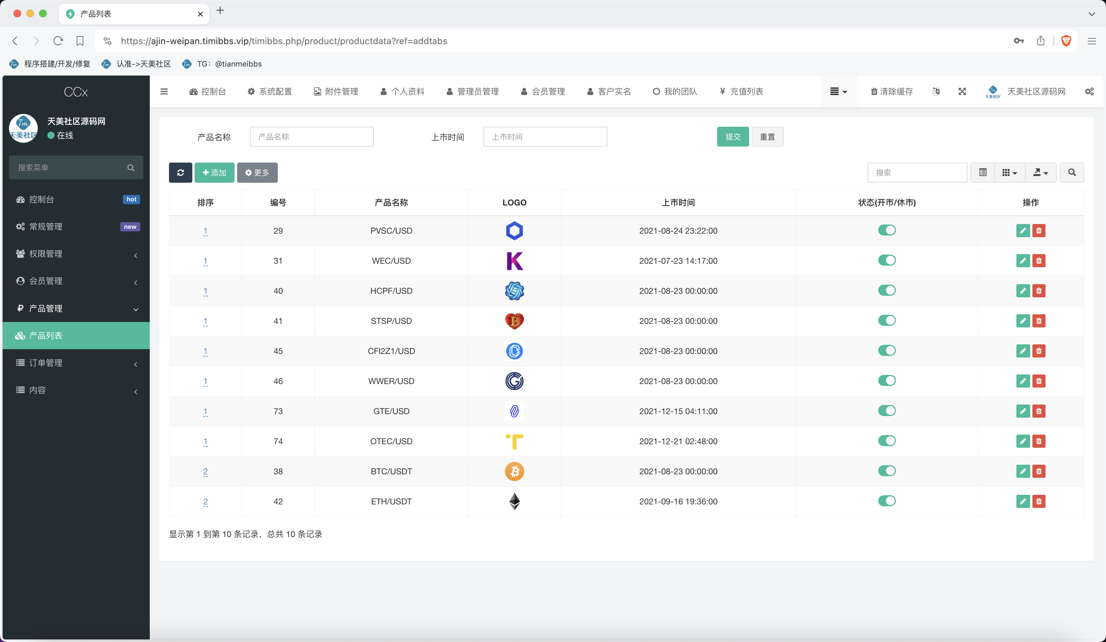Delete the CFI2Z1/USD product row
Image resolution: width=1106 pixels, height=642 pixels.
1038,351
